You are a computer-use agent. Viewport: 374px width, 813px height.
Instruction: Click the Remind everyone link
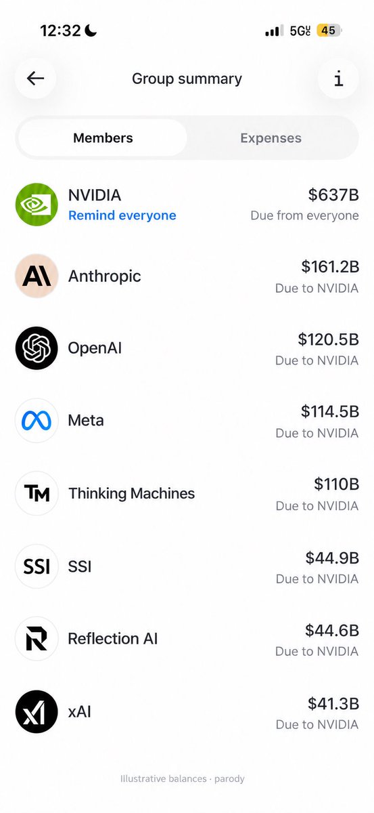(122, 215)
